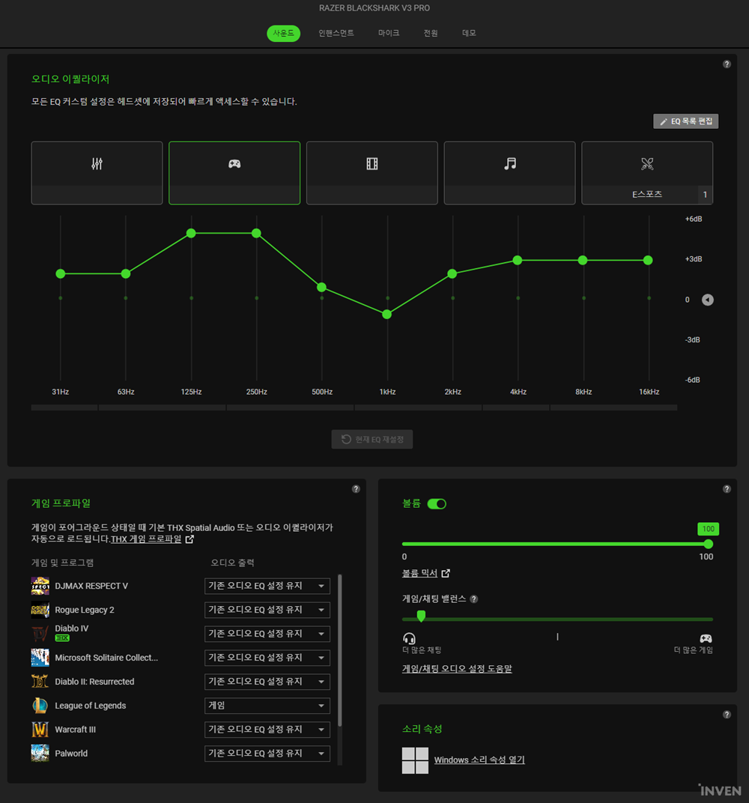This screenshot has width=749, height=803.
Task: Click the game/chat balance help icon
Action: click(474, 599)
